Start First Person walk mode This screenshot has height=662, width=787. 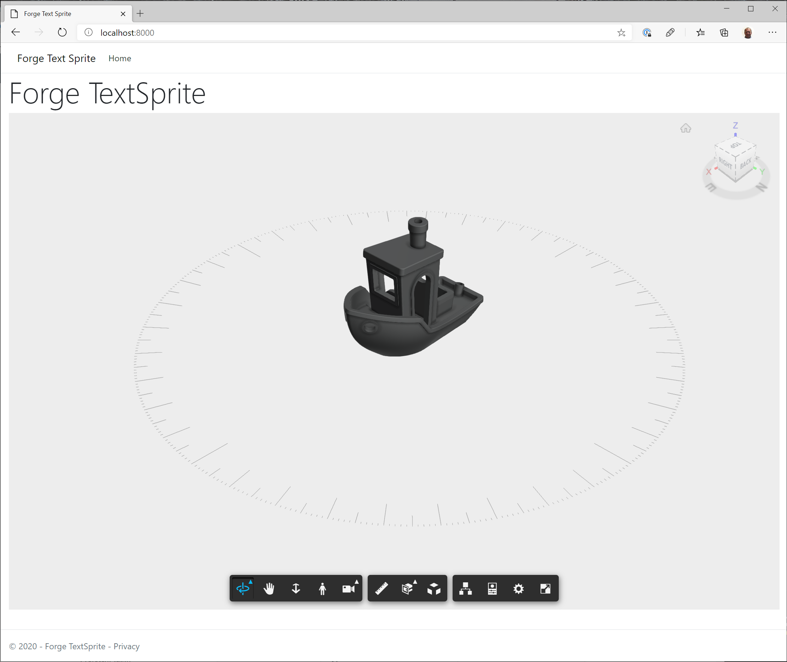pyautogui.click(x=322, y=588)
